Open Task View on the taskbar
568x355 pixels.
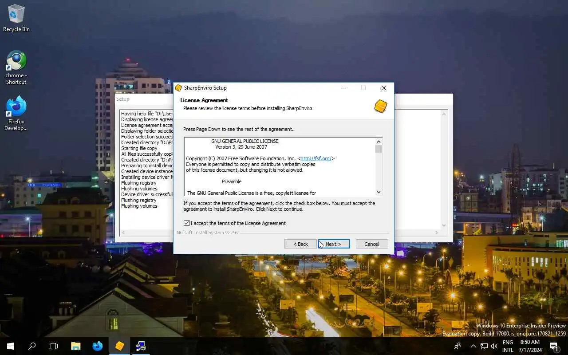pyautogui.click(x=53, y=346)
